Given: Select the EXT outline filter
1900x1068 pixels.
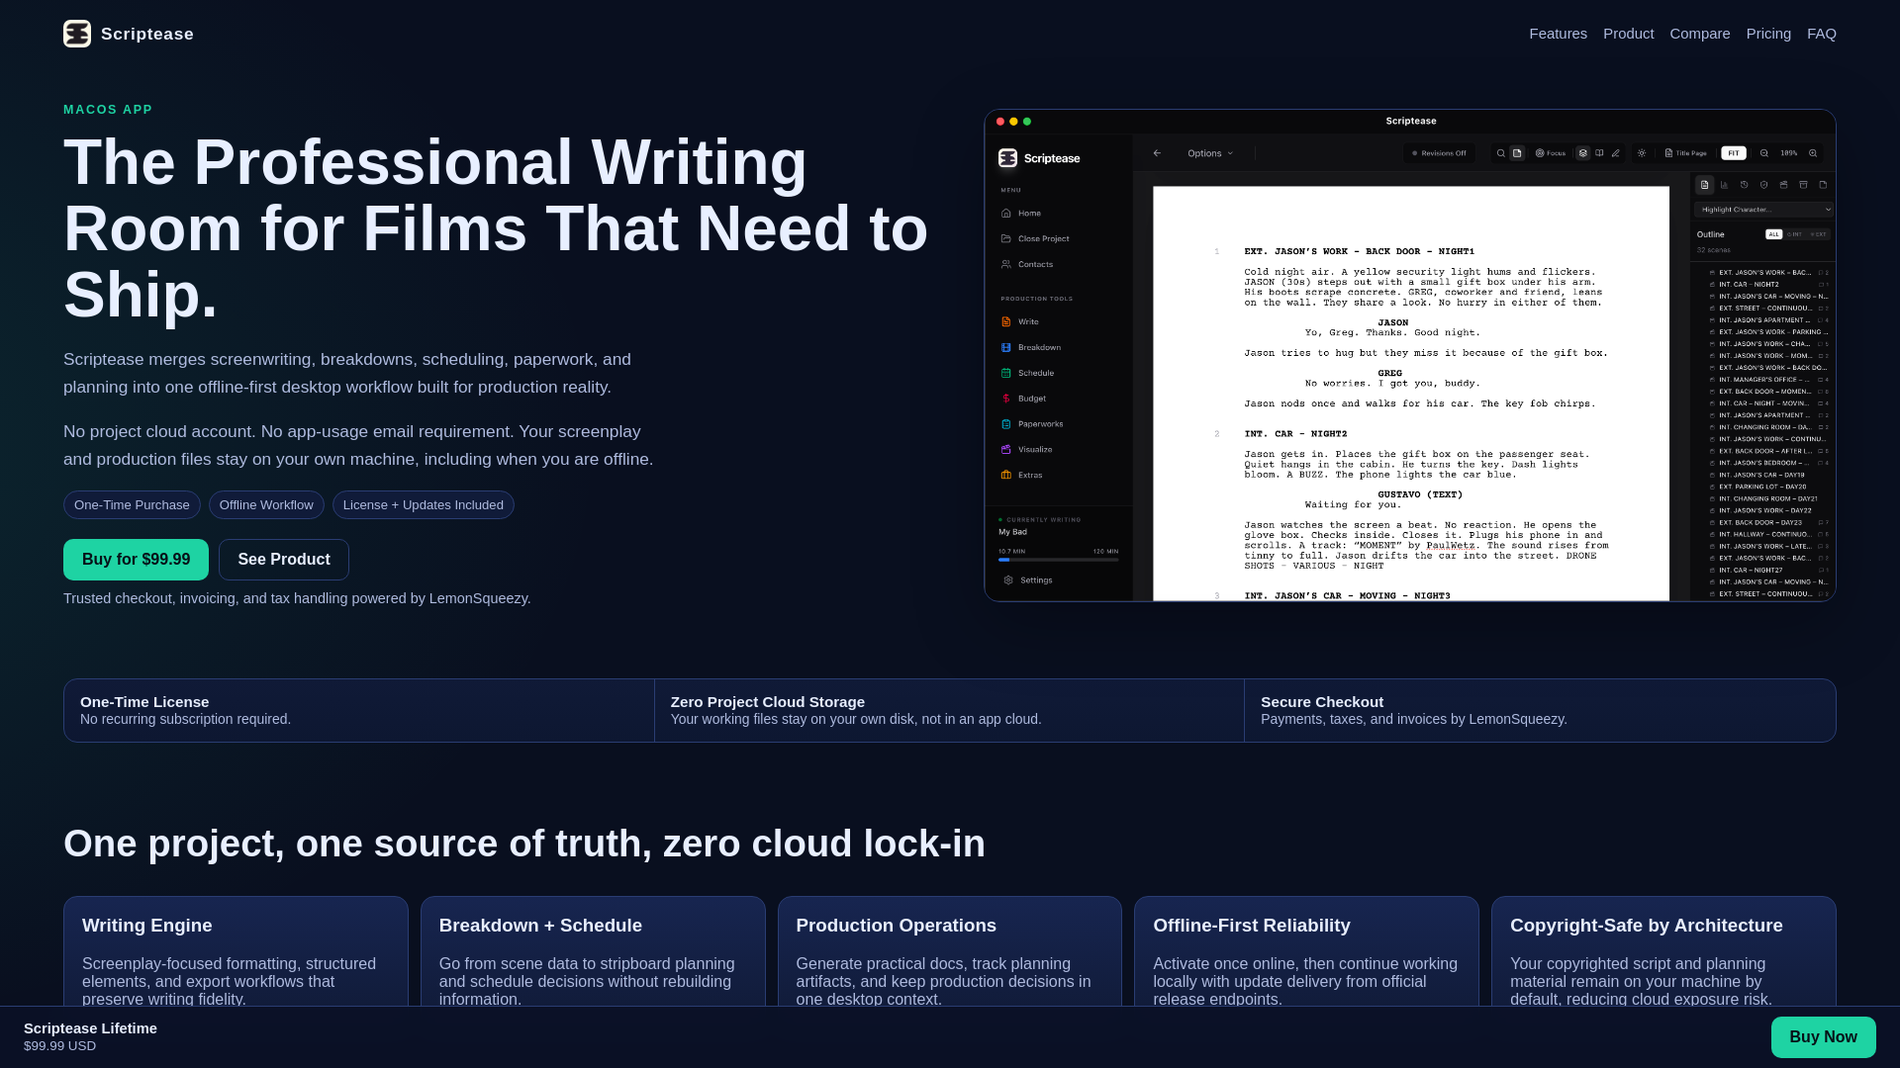Looking at the screenshot, I should point(1818,234).
